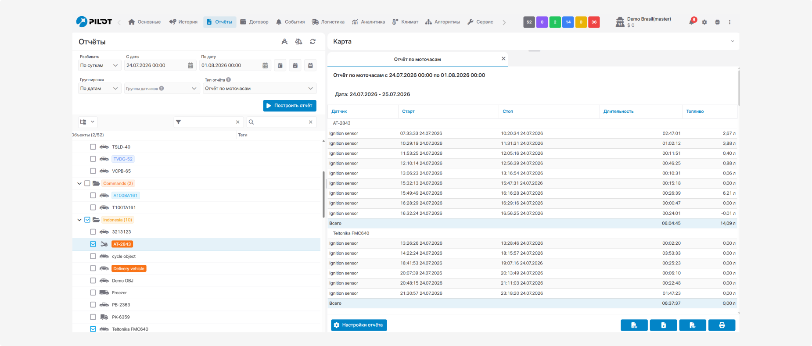The image size is (812, 346).
Task: Open Настройки отчёта
Action: click(x=359, y=325)
